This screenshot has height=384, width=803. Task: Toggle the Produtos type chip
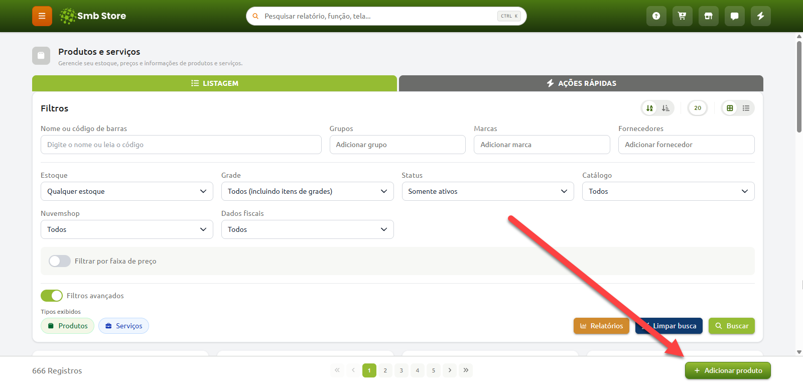pyautogui.click(x=67, y=326)
